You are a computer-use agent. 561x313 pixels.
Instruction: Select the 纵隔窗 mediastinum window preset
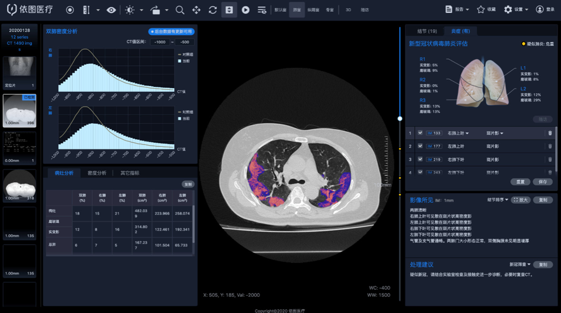313,10
